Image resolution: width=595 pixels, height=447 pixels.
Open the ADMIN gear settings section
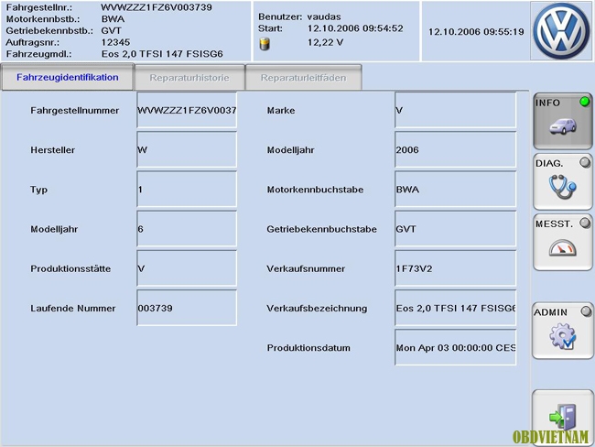pos(563,331)
